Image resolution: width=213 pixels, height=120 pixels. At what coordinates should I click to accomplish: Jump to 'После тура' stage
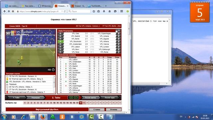pos(109,98)
